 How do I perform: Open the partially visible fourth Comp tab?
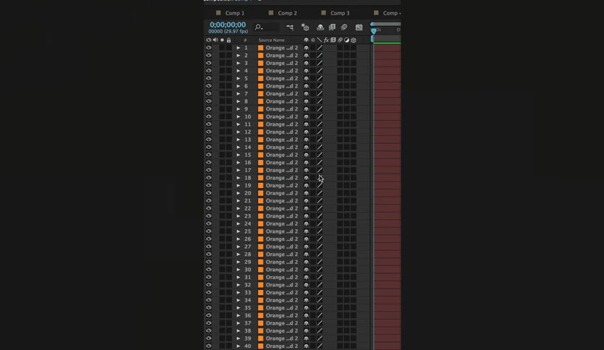(387, 13)
